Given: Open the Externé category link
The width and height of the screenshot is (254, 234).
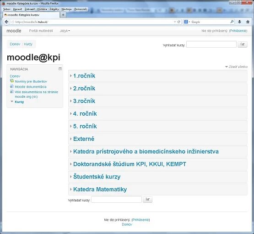Looking at the screenshot, I should tap(84, 139).
